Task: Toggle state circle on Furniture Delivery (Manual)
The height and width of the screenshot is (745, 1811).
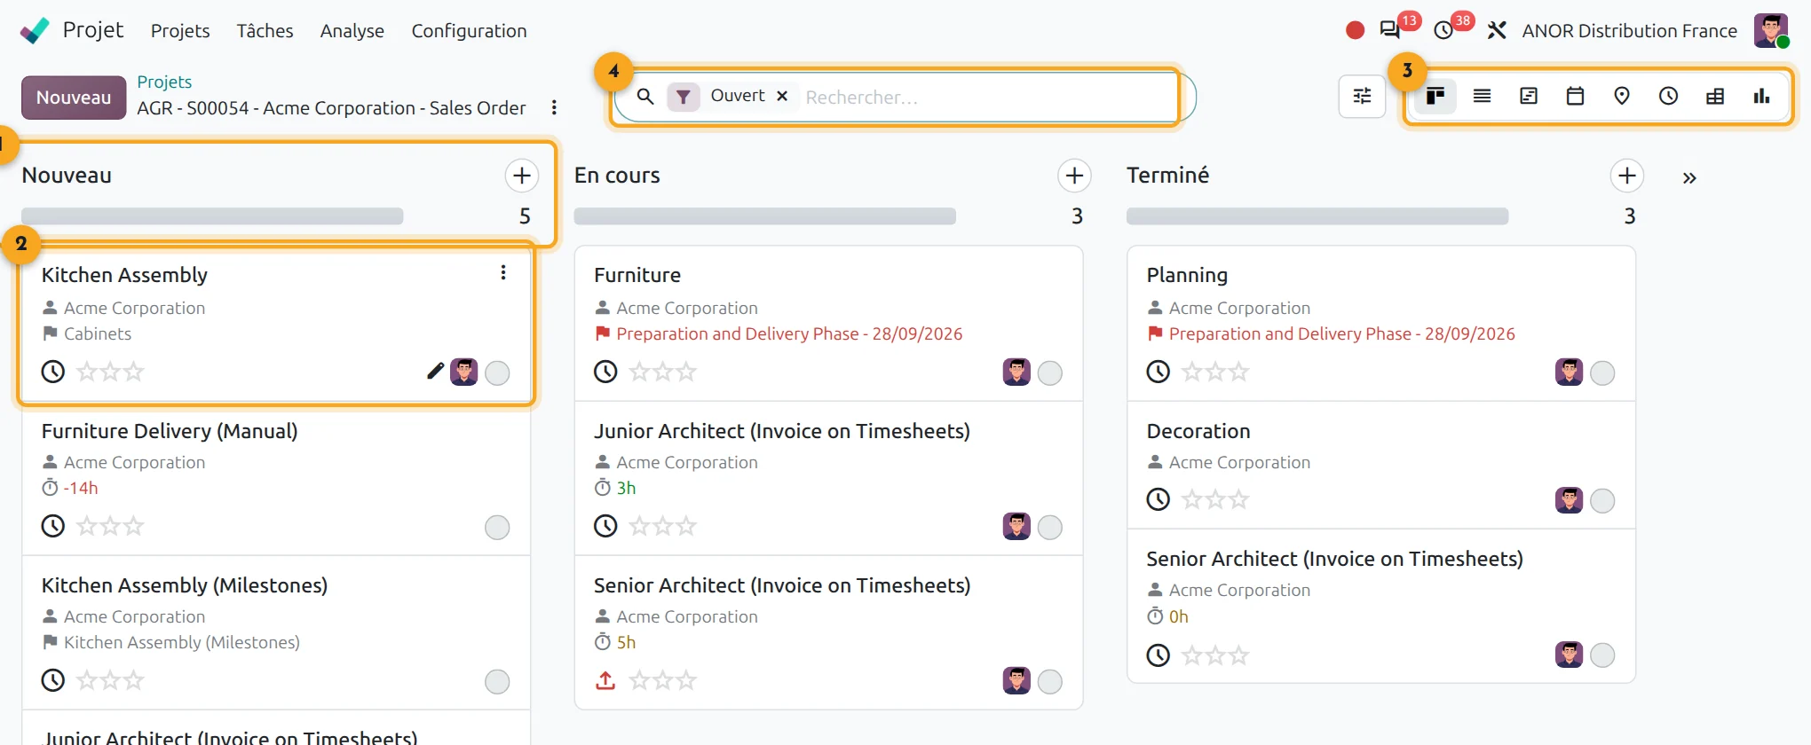Action: [497, 527]
